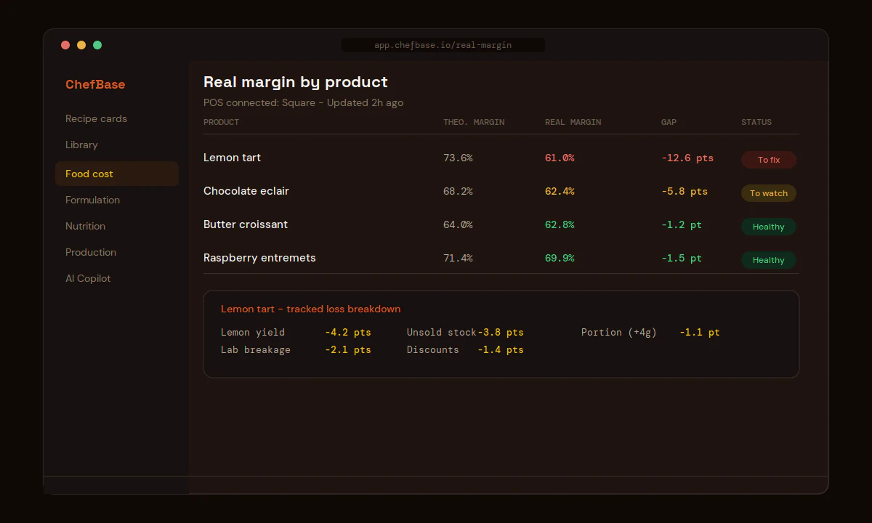Click the -12.6 pts gap value
The height and width of the screenshot is (523, 872).
(x=687, y=158)
